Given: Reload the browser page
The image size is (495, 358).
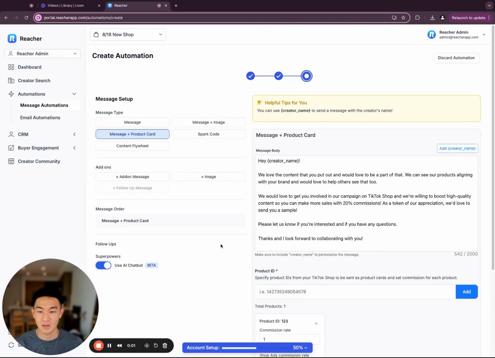Looking at the screenshot, I should coord(26,17).
